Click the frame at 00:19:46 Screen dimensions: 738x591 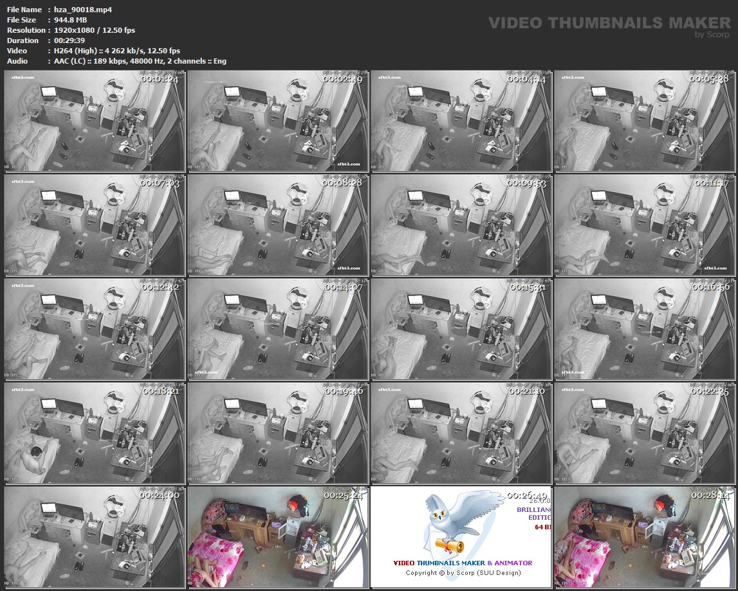click(x=278, y=433)
